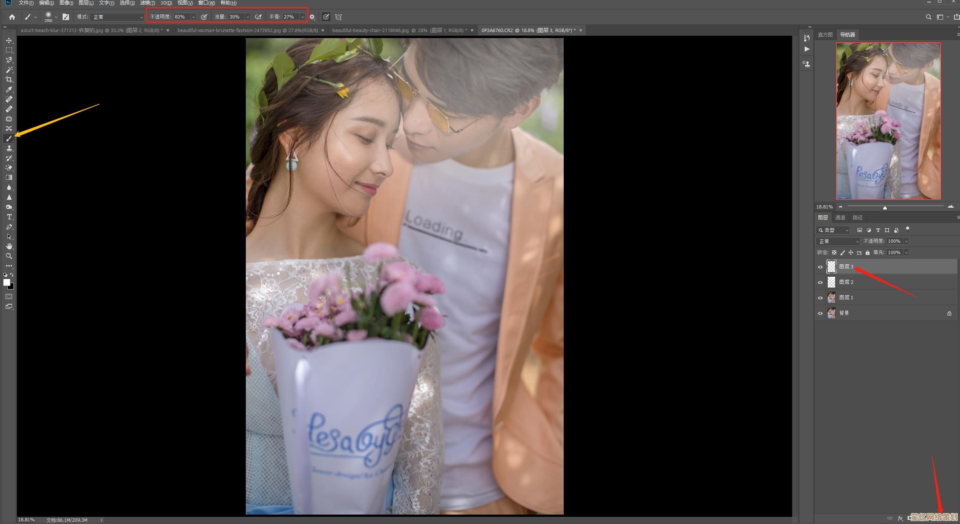Screen dimensions: 960x524
Task: Select the Horizontal Type tool
Action: coord(9,217)
